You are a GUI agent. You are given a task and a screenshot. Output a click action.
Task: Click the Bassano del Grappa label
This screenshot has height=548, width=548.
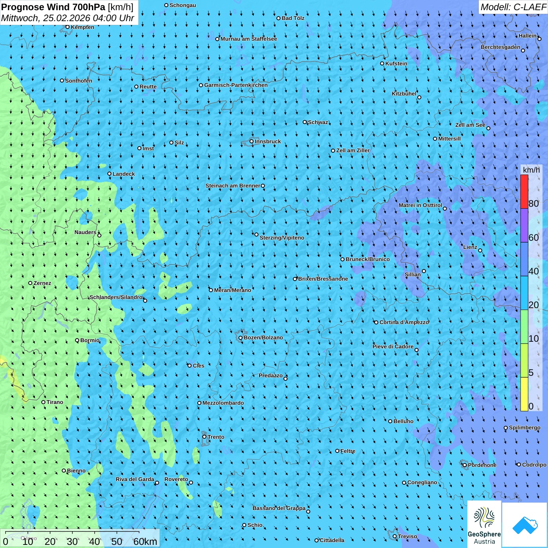279,508
